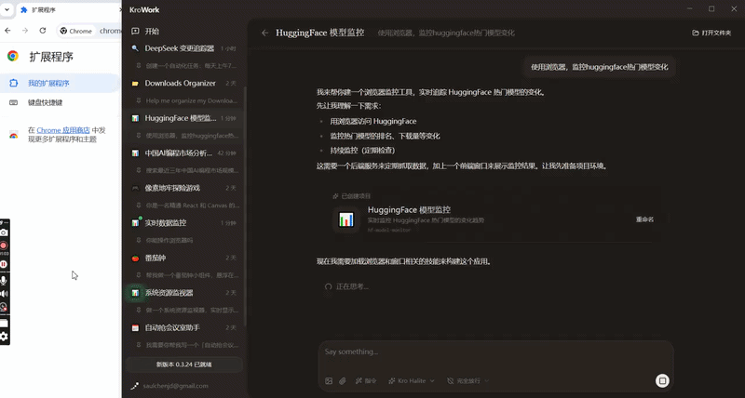Screen dimensions: 745x398
Task: Click the chart icon beside 中国AI编程市场分析
Action: [135, 153]
